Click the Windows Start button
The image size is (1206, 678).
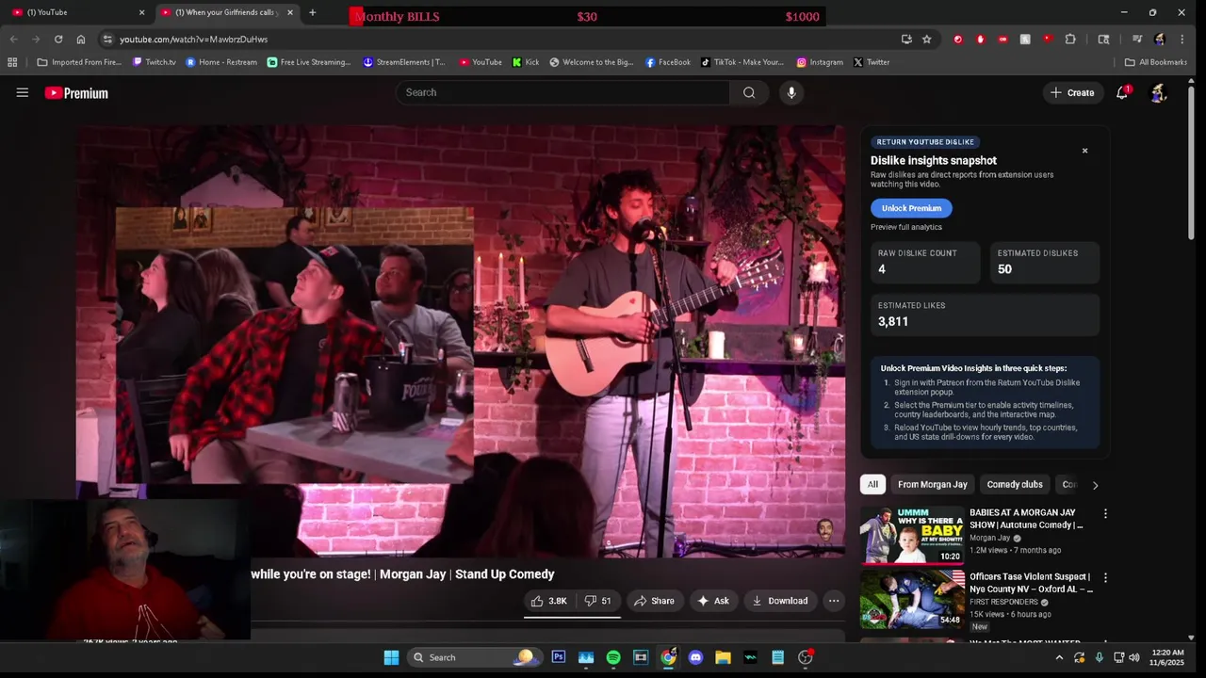(391, 657)
